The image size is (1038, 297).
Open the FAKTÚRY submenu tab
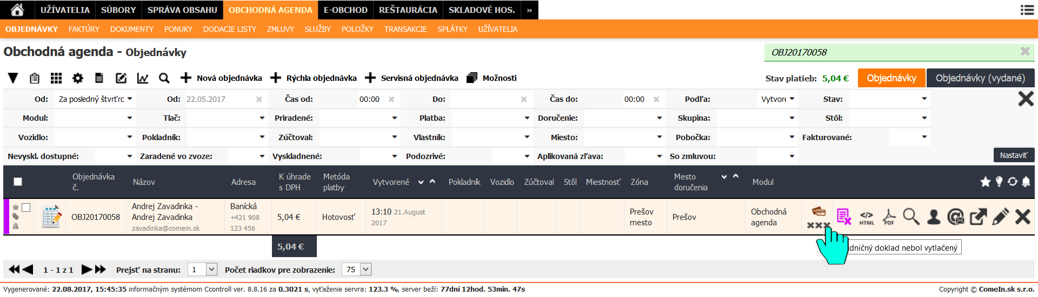click(84, 29)
